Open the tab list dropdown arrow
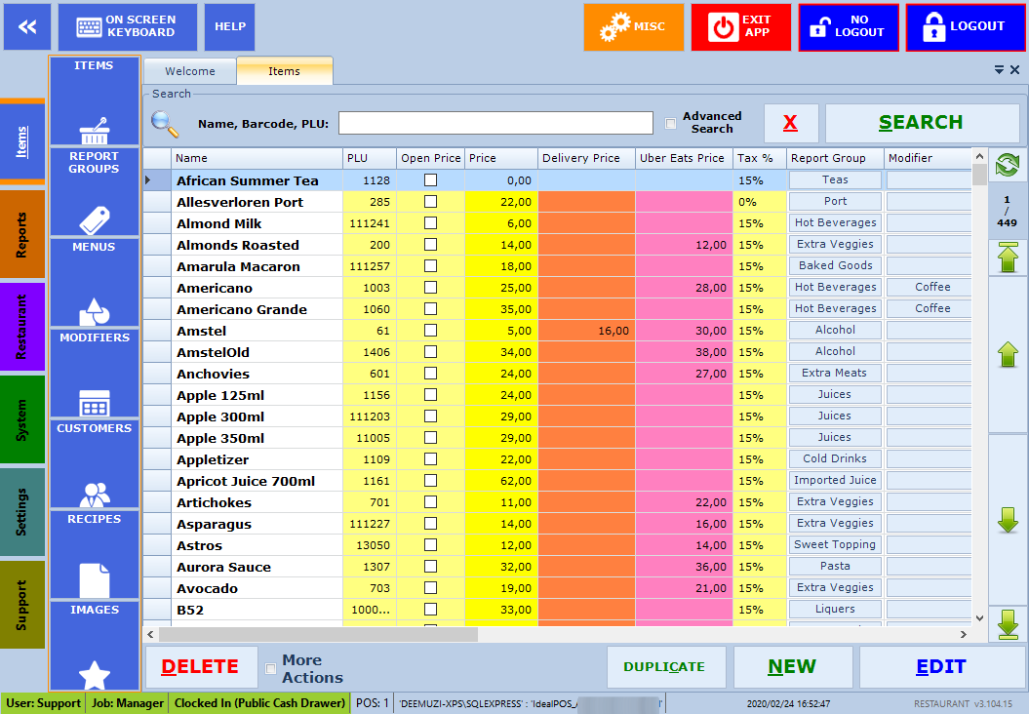Screen dimensions: 1029x714 (x=999, y=70)
